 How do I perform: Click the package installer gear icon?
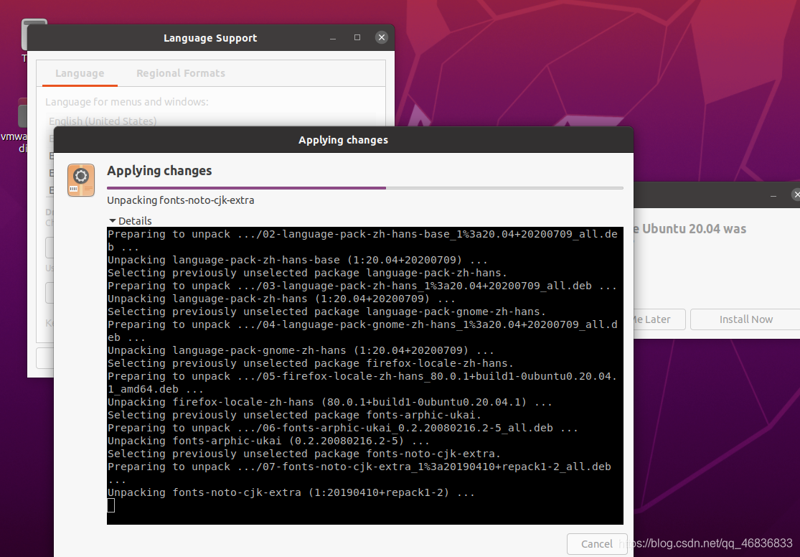(x=81, y=180)
